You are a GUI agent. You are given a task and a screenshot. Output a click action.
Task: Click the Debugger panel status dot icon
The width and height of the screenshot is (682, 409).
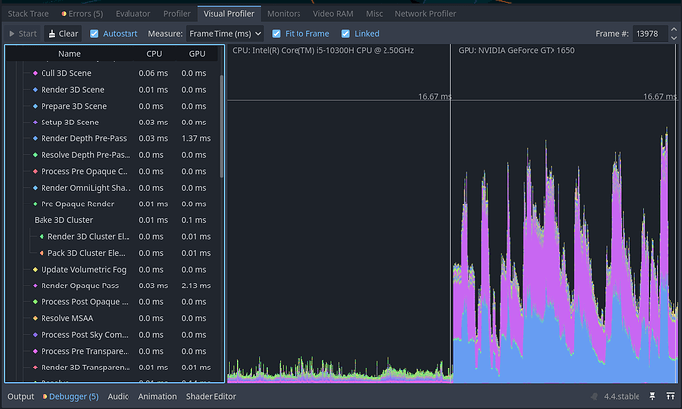(43, 397)
